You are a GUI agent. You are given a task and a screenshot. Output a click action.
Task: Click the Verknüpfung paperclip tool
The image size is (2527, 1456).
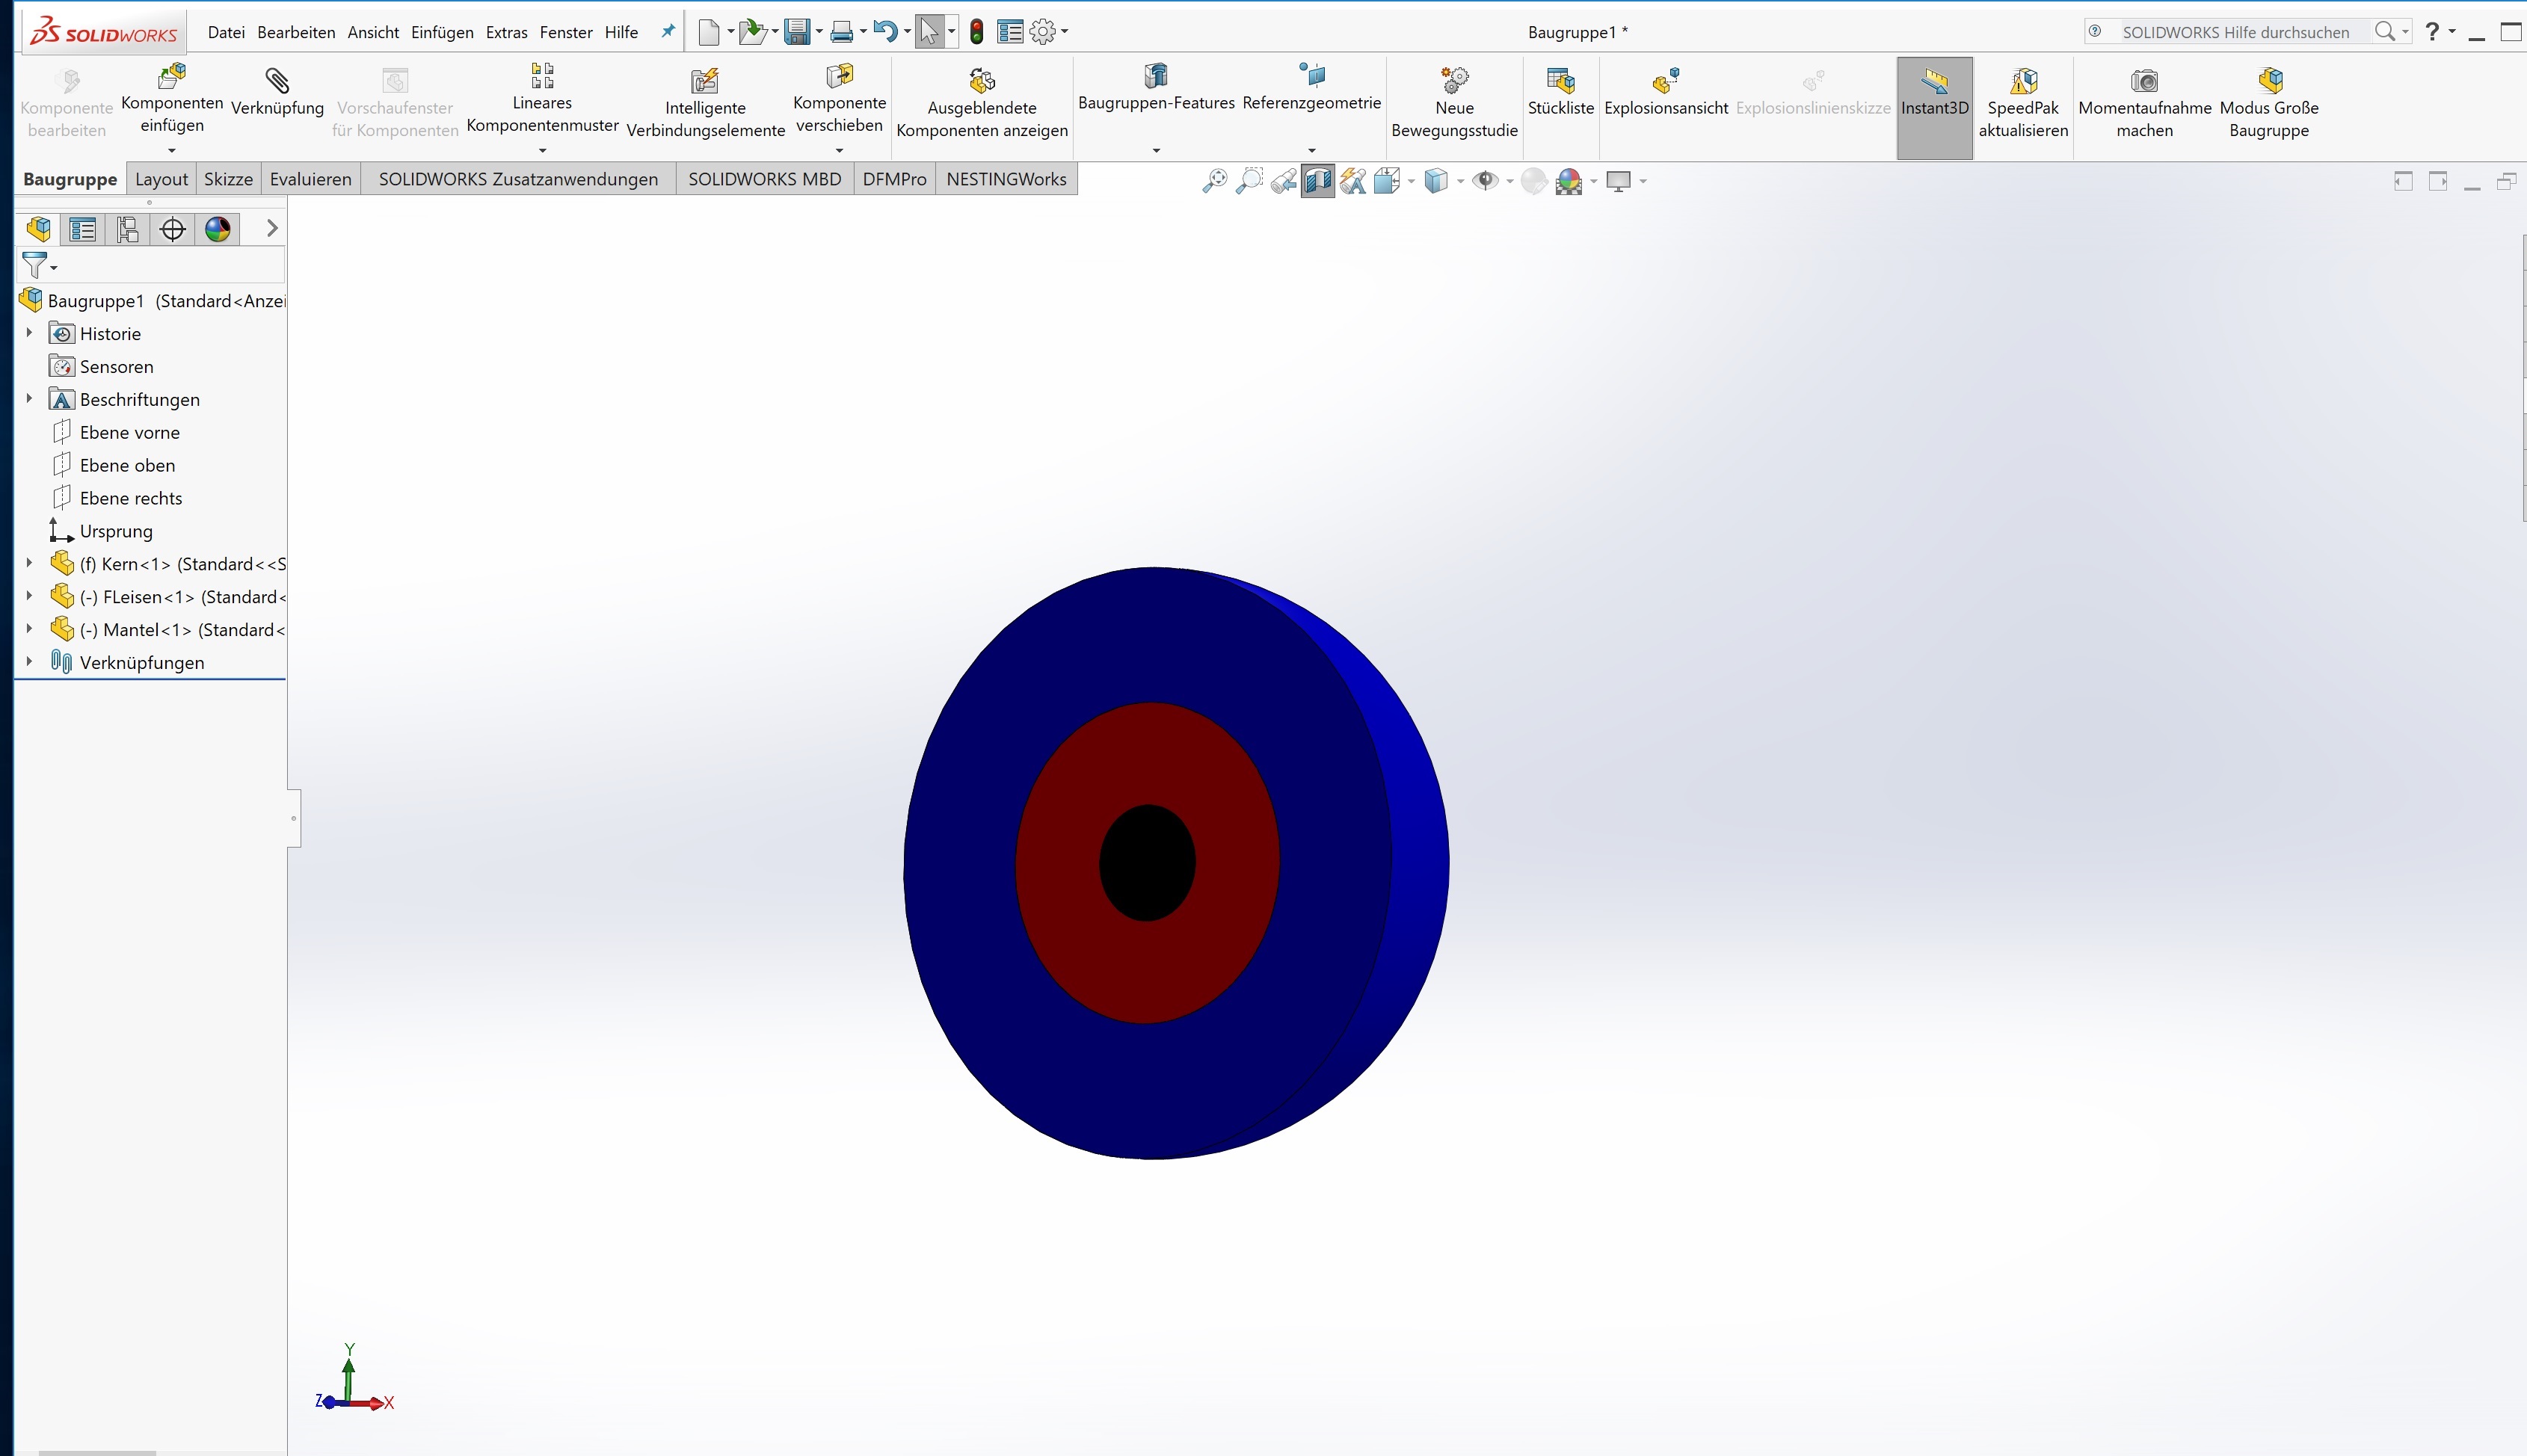click(277, 92)
